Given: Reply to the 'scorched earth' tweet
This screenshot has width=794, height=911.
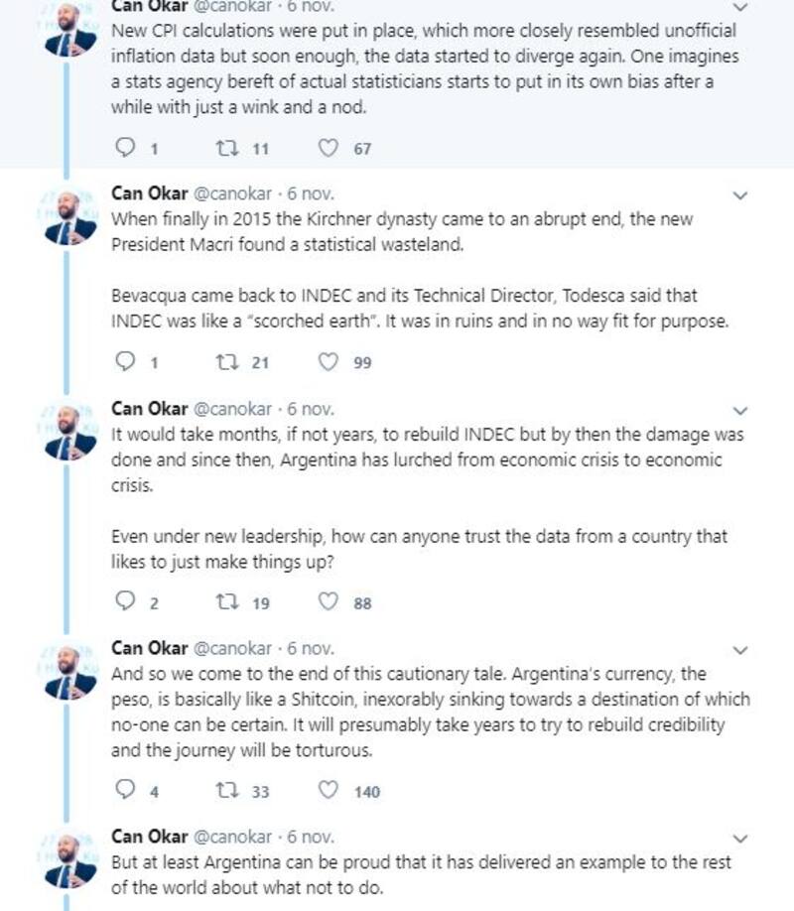Looking at the screenshot, I should 125,362.
